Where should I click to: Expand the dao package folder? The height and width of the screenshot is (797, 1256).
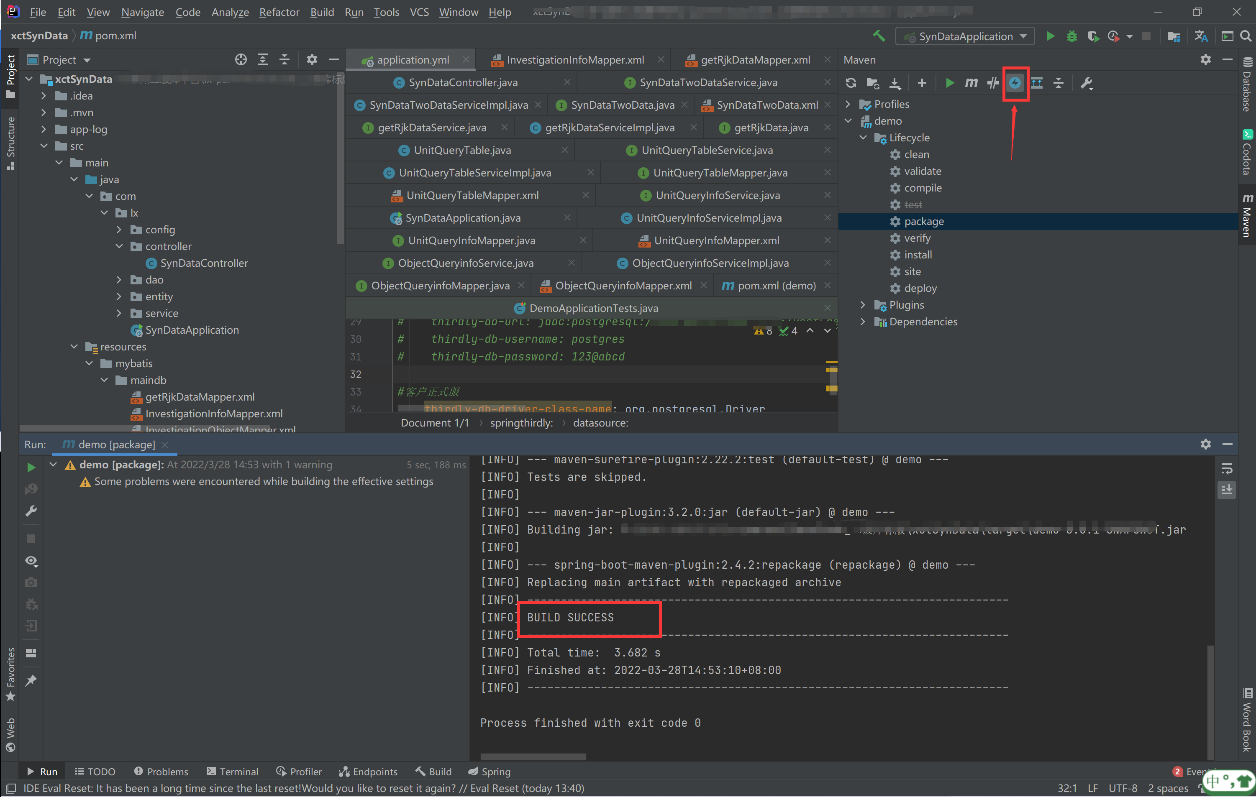(119, 280)
